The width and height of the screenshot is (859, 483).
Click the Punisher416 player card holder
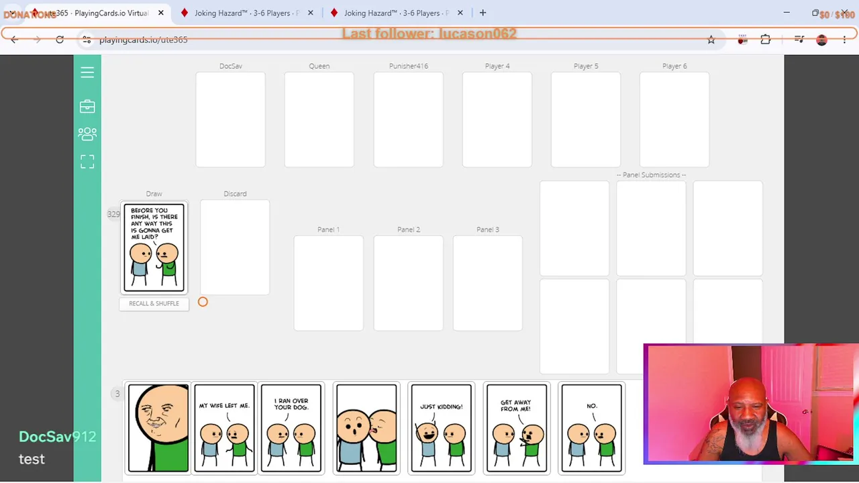tap(408, 119)
